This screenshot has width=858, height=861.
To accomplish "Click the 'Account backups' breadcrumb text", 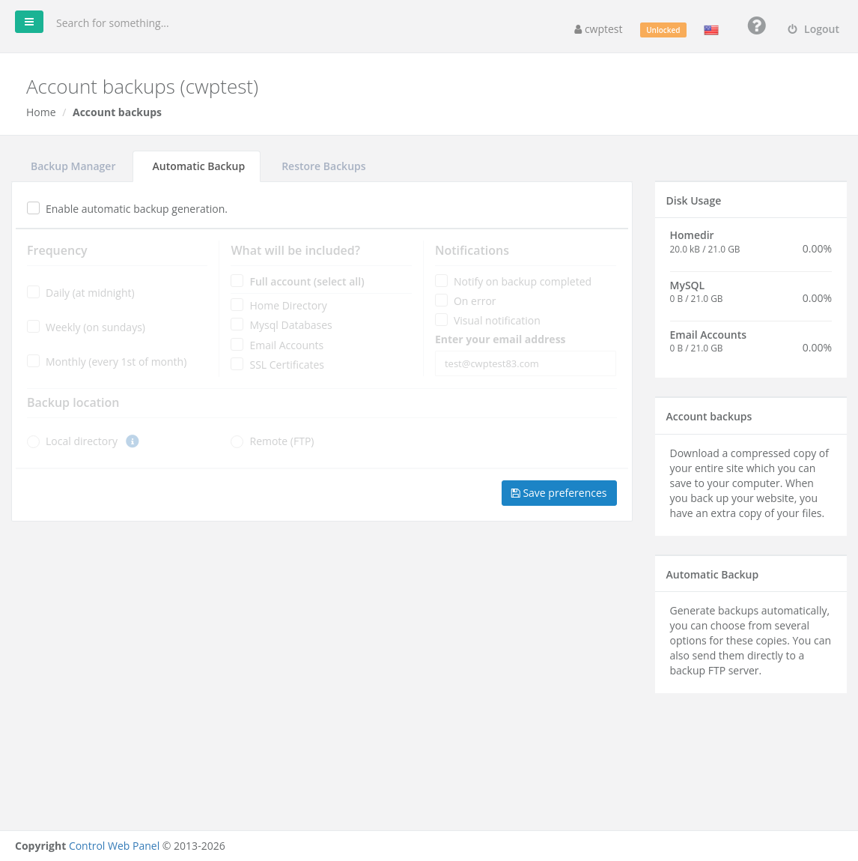I will coord(117,112).
